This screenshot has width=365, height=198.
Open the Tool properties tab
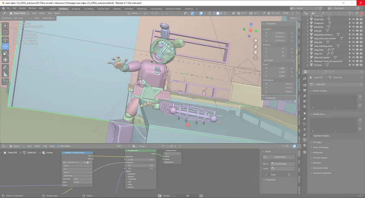pos(305,79)
